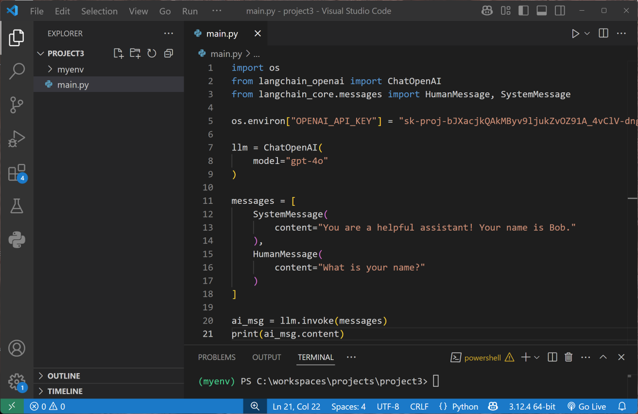Select main.py in Explorer tree

109,84
